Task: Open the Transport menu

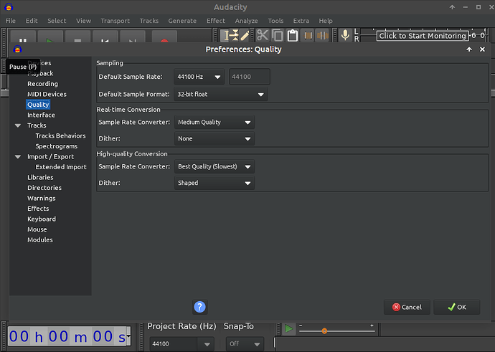Action: coord(115,21)
